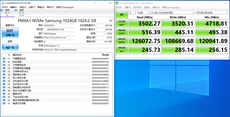Open CrystalDiskInfo 功能(U) menu
Image resolution: width=230 pixels, height=117 pixels.
tap(23, 7)
